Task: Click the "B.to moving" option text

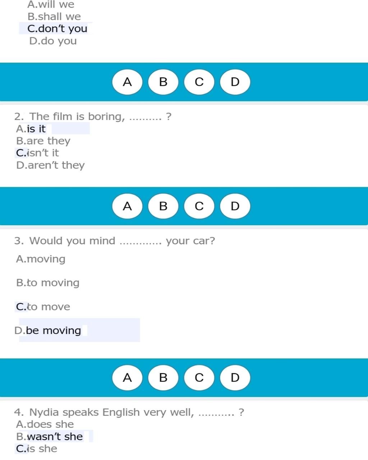Action: coord(48,283)
